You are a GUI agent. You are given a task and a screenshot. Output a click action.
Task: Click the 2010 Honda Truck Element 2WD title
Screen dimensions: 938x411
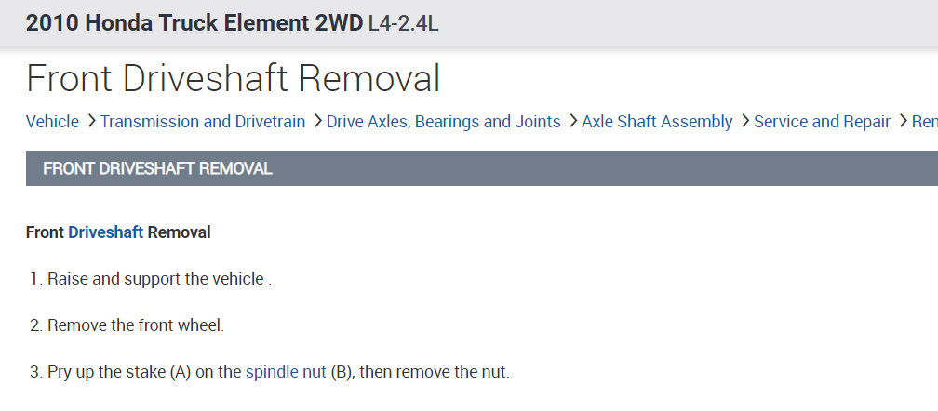pos(194,22)
